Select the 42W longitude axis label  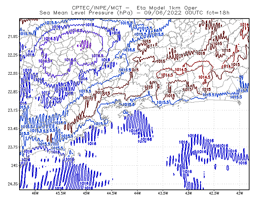tap(239, 193)
